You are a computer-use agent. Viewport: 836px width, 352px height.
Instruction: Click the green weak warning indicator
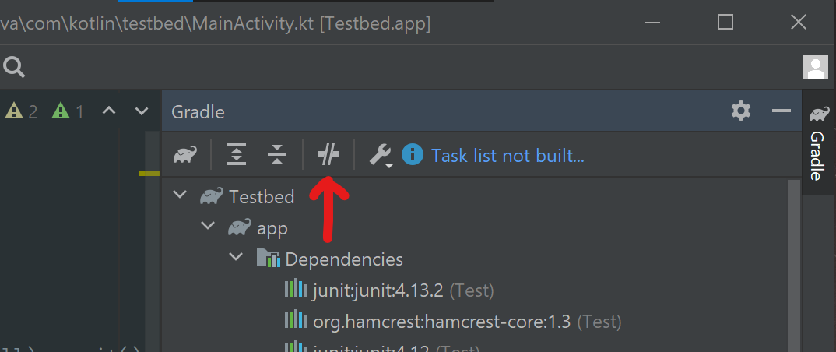(68, 111)
